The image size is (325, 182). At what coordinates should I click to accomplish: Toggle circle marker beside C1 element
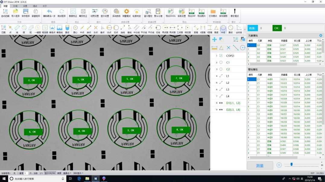coord(221,62)
